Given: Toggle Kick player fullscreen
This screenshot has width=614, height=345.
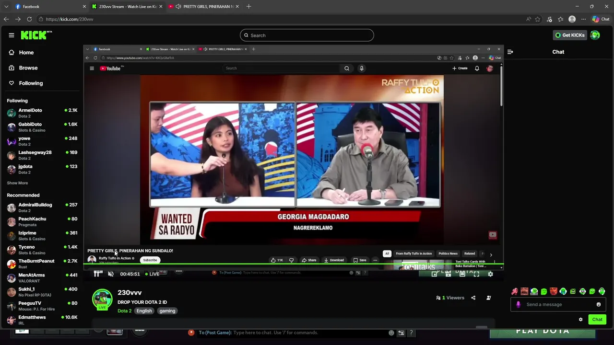Looking at the screenshot, I should click(x=476, y=274).
